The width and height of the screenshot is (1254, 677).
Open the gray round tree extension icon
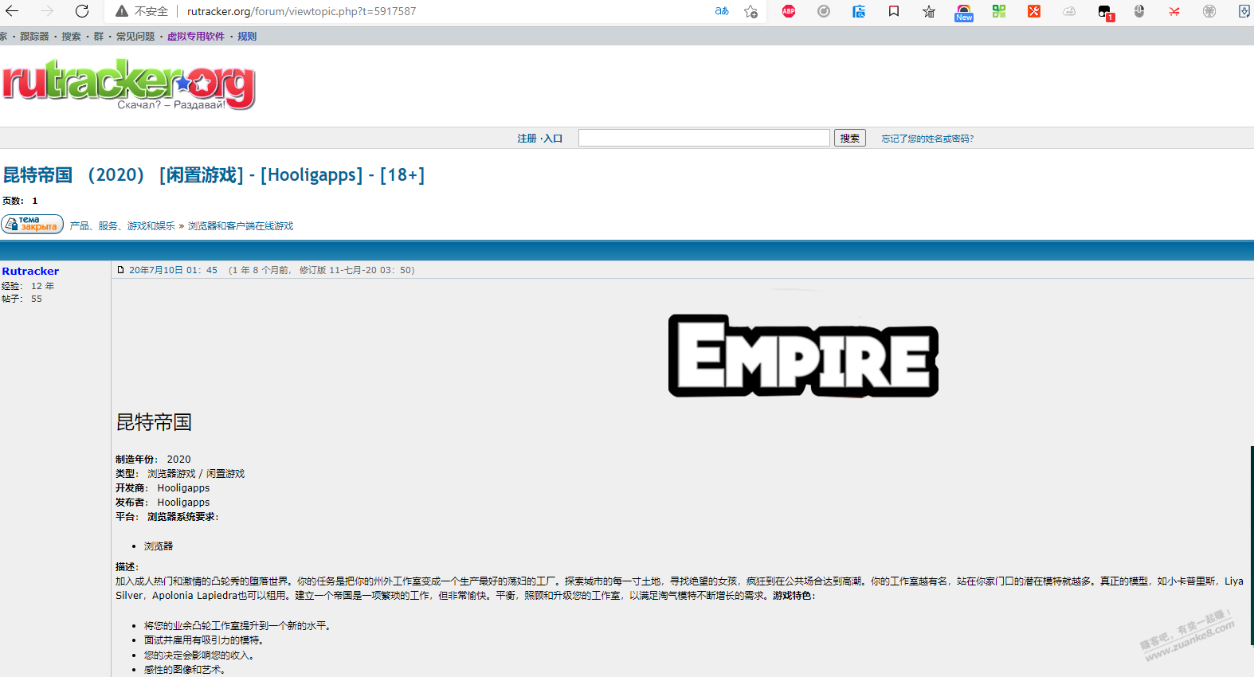pos(1209,11)
